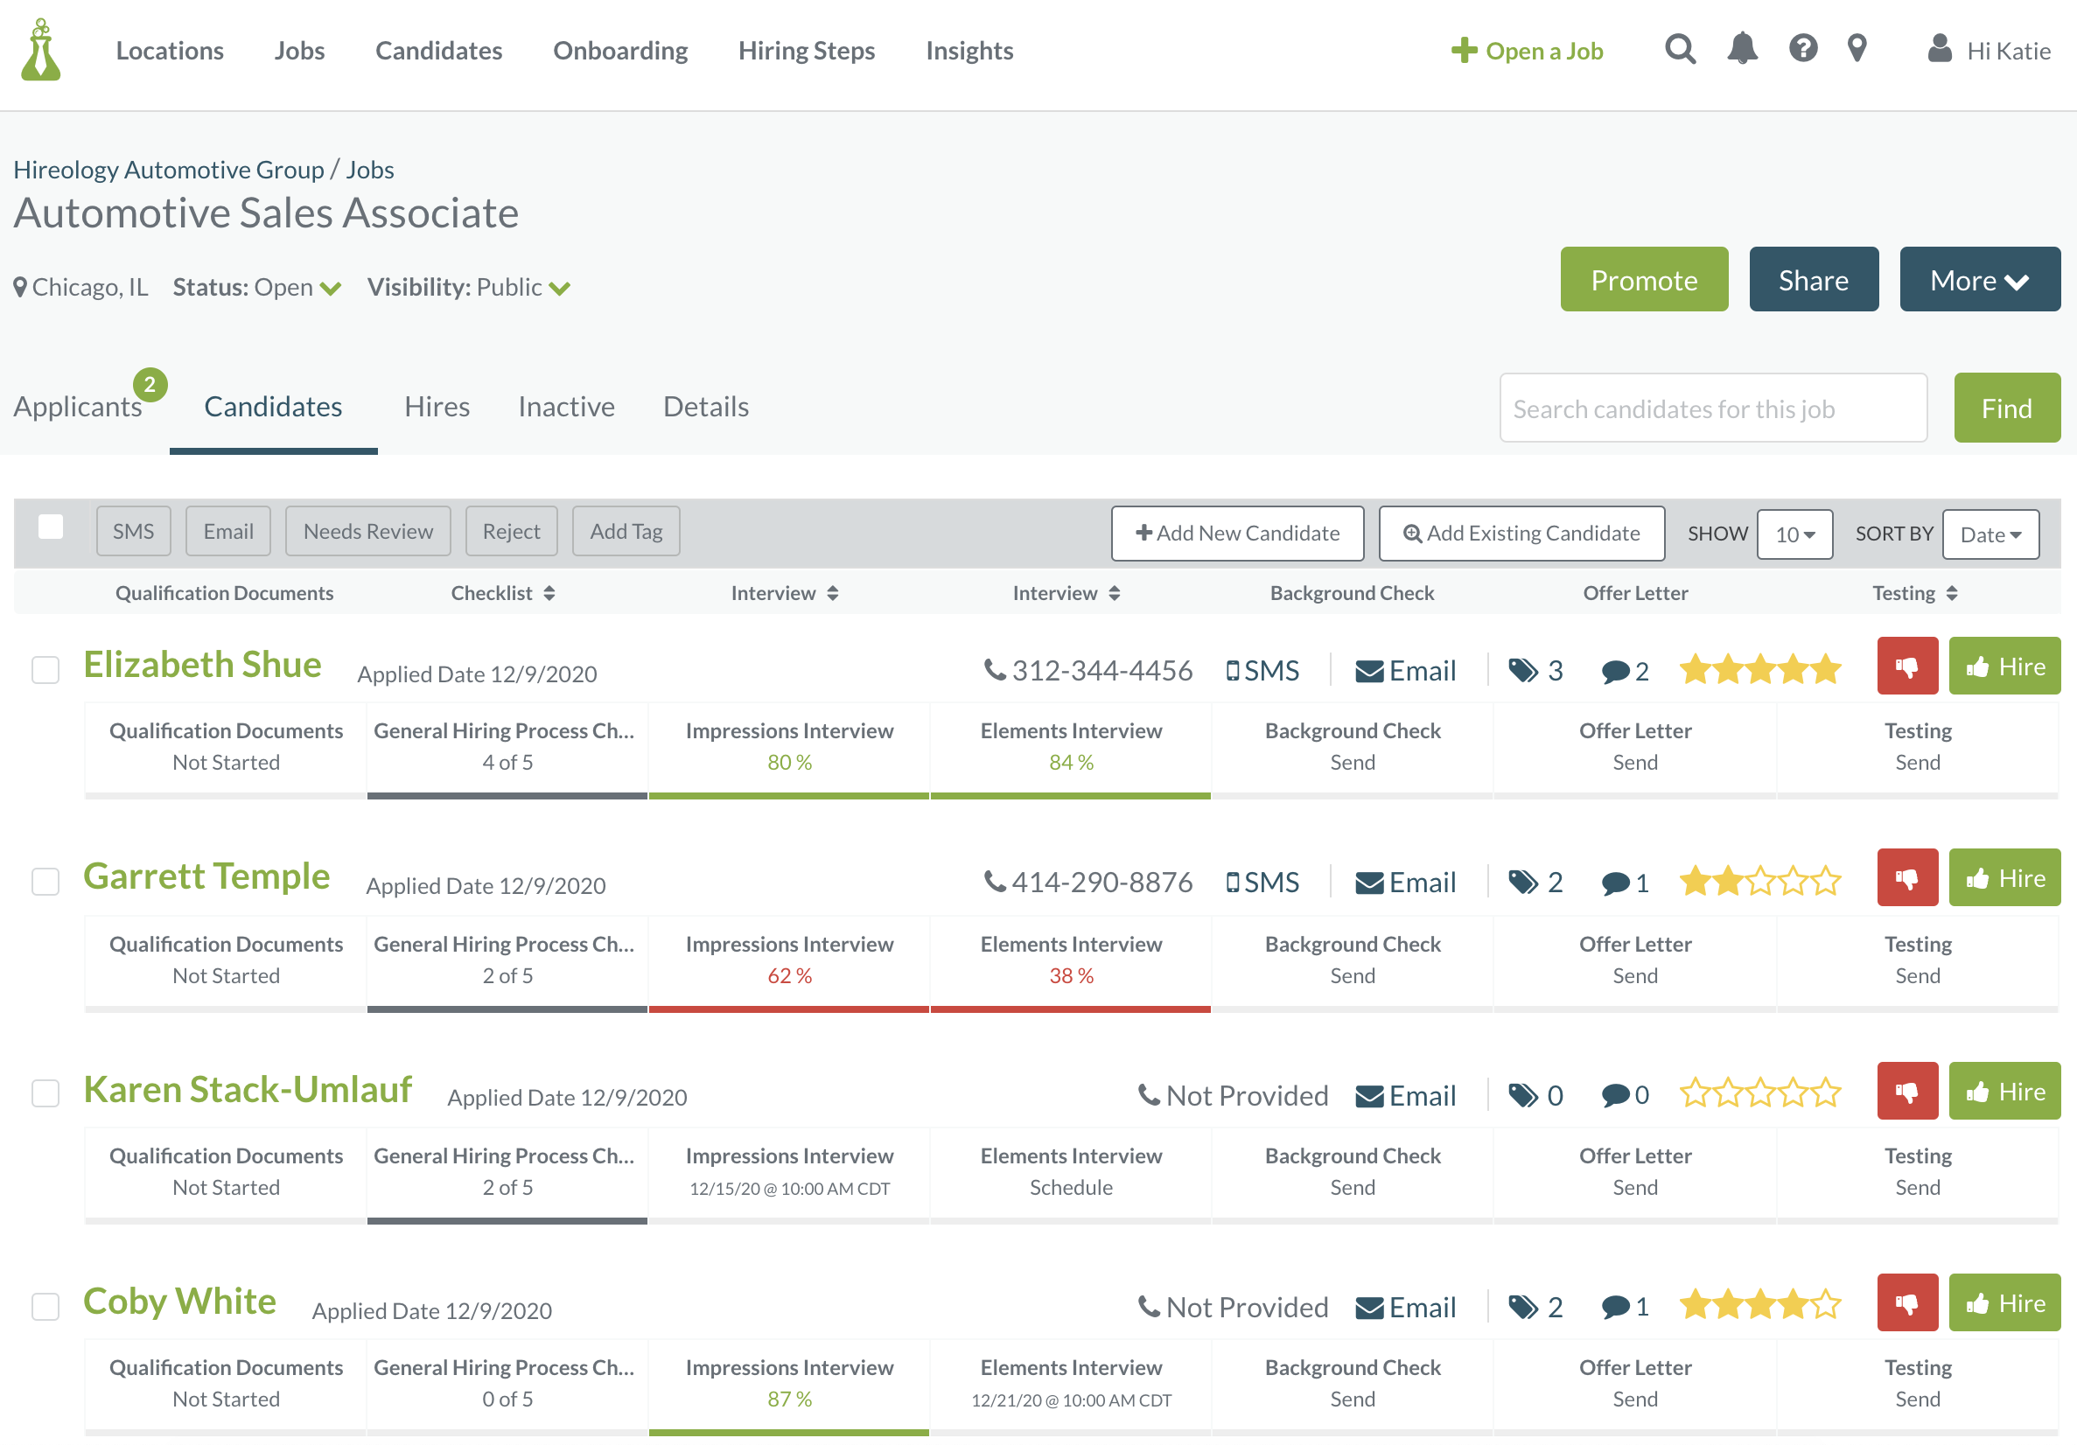
Task: Open the Show 10 results dropdown
Action: (1794, 534)
